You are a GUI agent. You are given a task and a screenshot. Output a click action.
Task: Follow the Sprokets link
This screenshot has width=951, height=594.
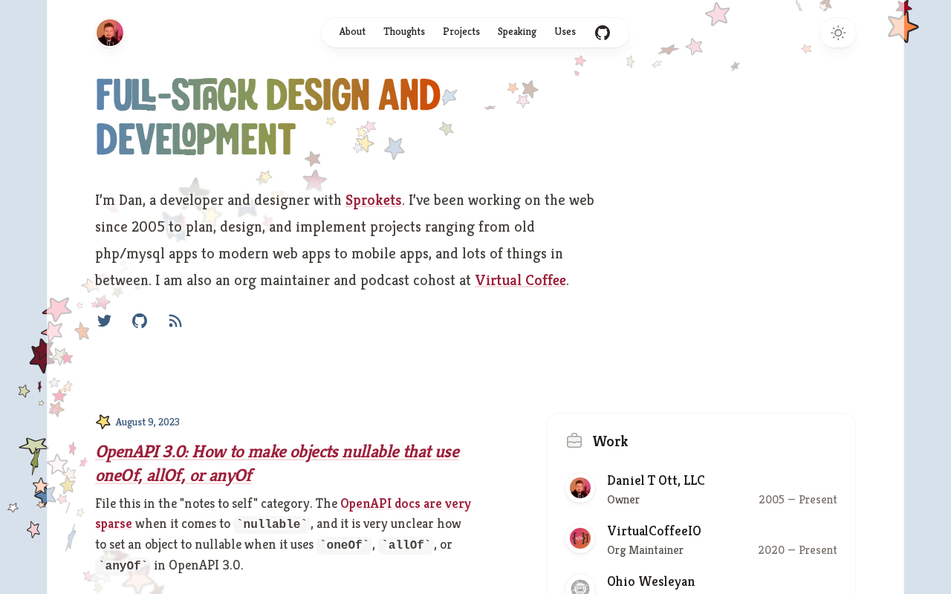(374, 200)
